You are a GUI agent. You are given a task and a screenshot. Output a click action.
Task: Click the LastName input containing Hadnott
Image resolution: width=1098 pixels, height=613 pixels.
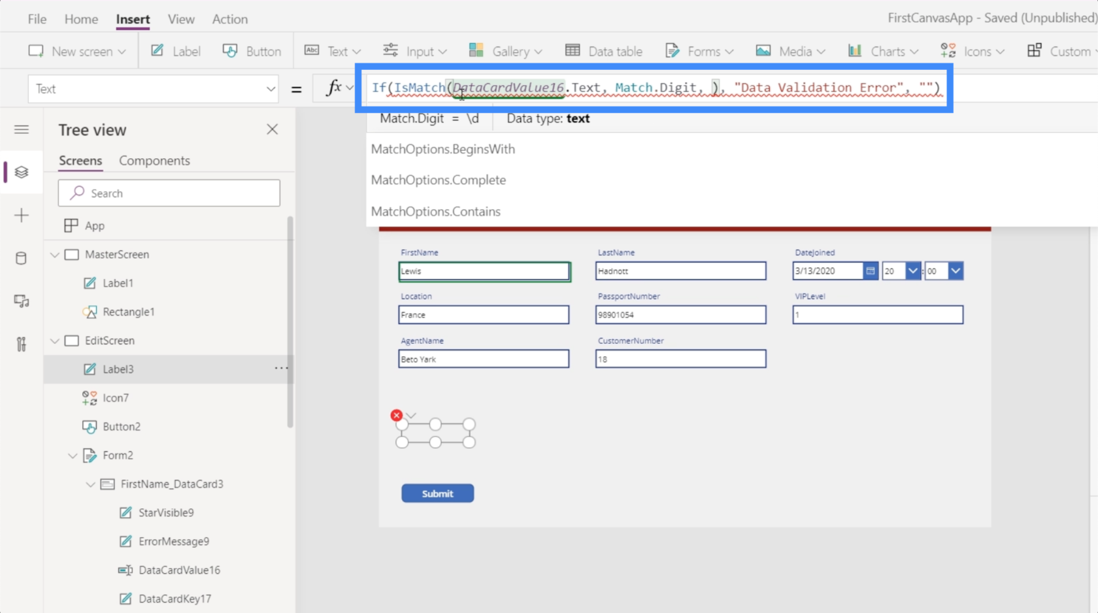(x=680, y=271)
